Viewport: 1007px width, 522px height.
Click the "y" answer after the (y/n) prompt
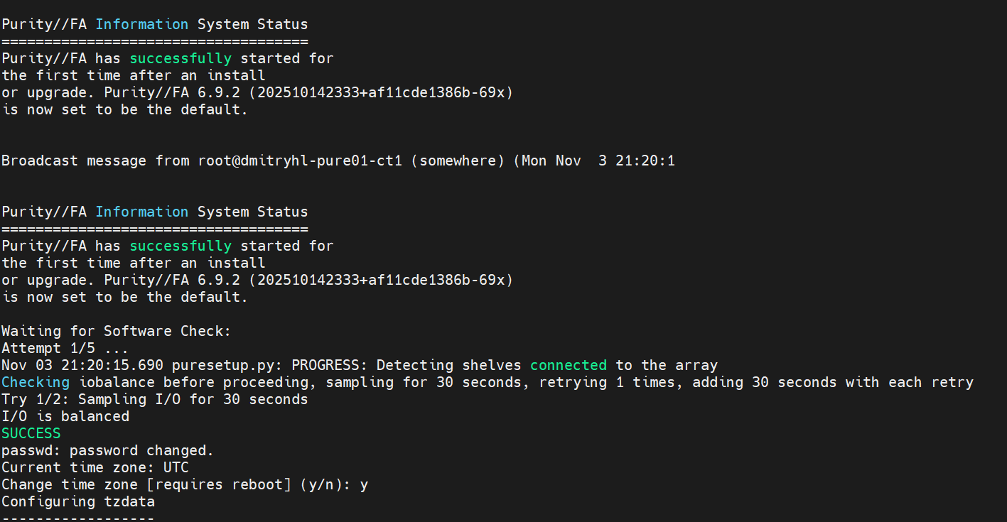pos(364,484)
